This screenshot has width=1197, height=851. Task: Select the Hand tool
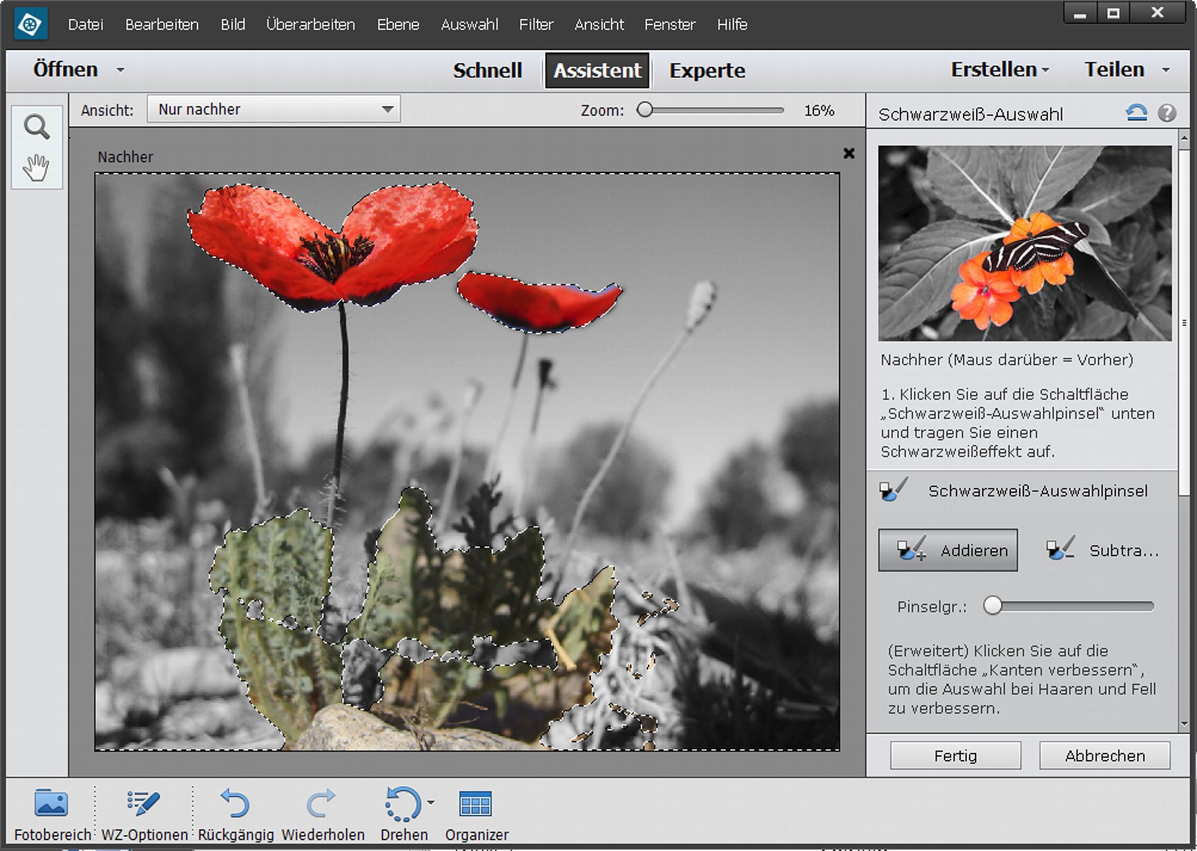(x=36, y=168)
